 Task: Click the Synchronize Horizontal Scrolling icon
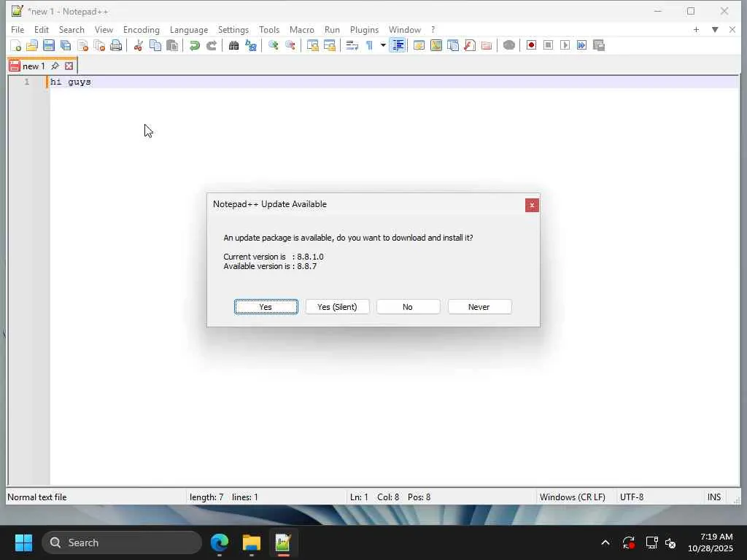(329, 45)
